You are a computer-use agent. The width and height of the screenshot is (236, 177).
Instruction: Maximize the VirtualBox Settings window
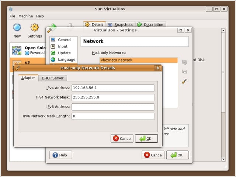(x=181, y=30)
